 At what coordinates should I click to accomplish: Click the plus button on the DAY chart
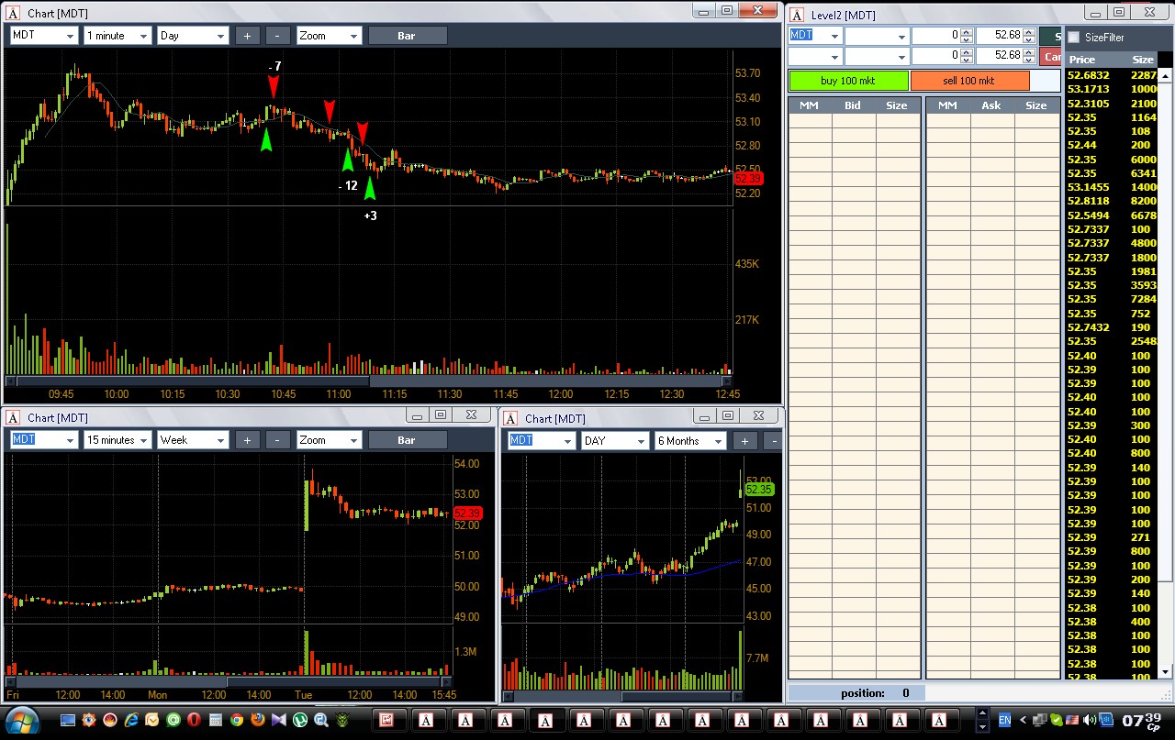point(744,441)
